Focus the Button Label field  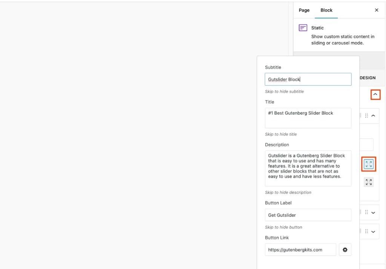pyautogui.click(x=308, y=215)
